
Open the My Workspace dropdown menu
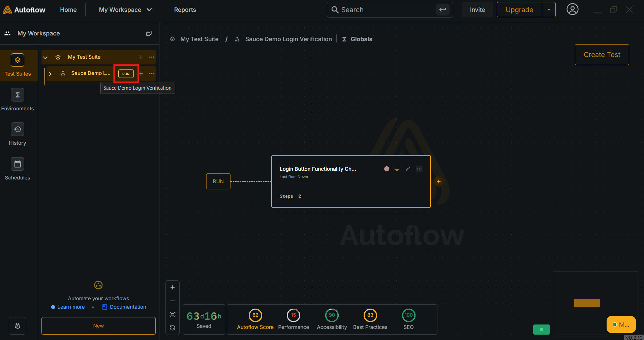125,10
